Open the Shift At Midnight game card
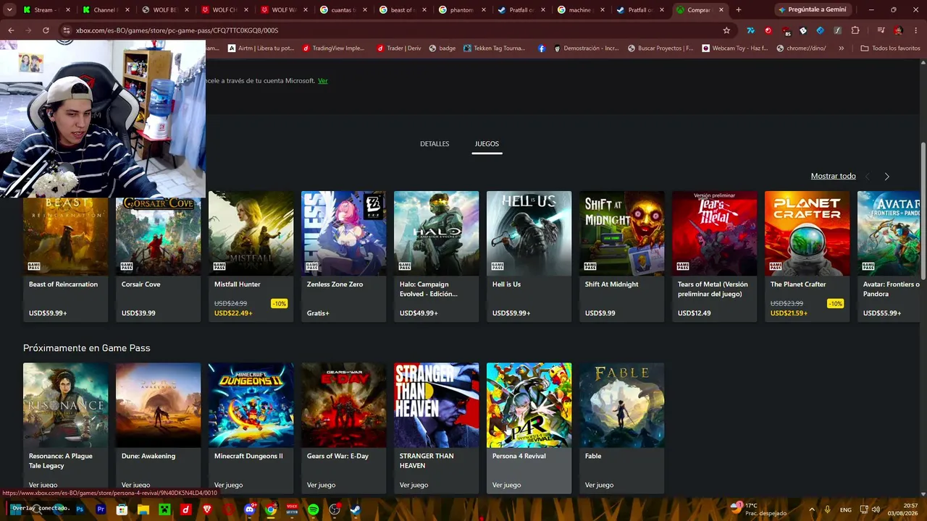The height and width of the screenshot is (521, 927). tap(621, 256)
